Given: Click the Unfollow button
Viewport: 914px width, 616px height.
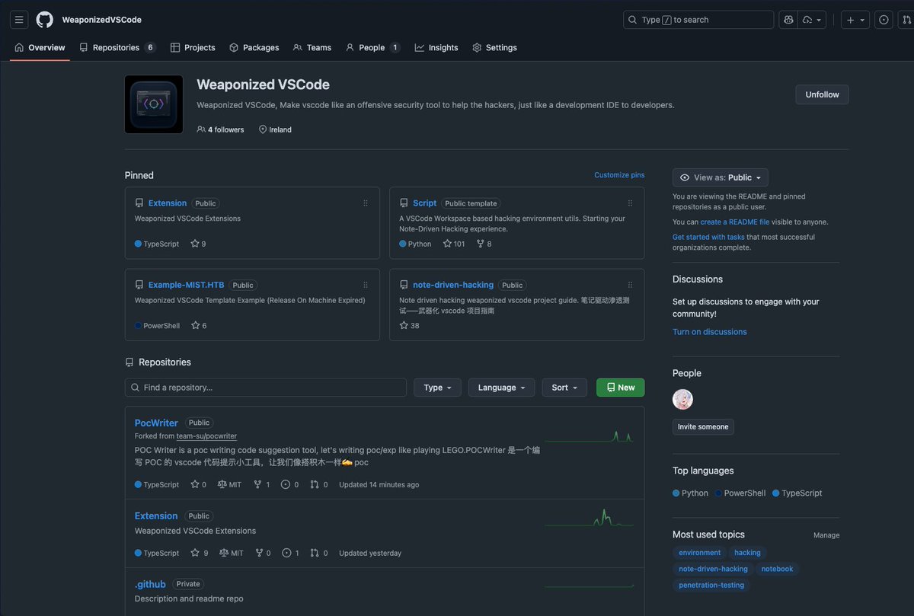Looking at the screenshot, I should pyautogui.click(x=822, y=94).
